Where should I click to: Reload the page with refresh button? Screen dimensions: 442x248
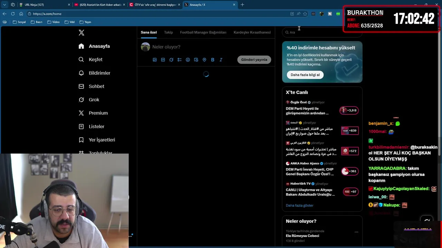tap(13, 14)
